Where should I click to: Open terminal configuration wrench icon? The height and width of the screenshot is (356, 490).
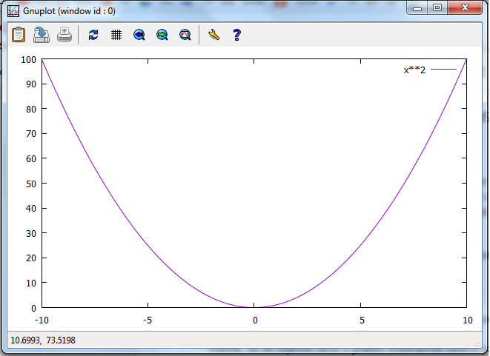click(x=214, y=35)
